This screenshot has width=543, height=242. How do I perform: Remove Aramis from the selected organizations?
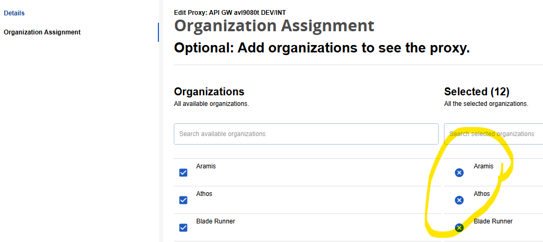point(459,173)
